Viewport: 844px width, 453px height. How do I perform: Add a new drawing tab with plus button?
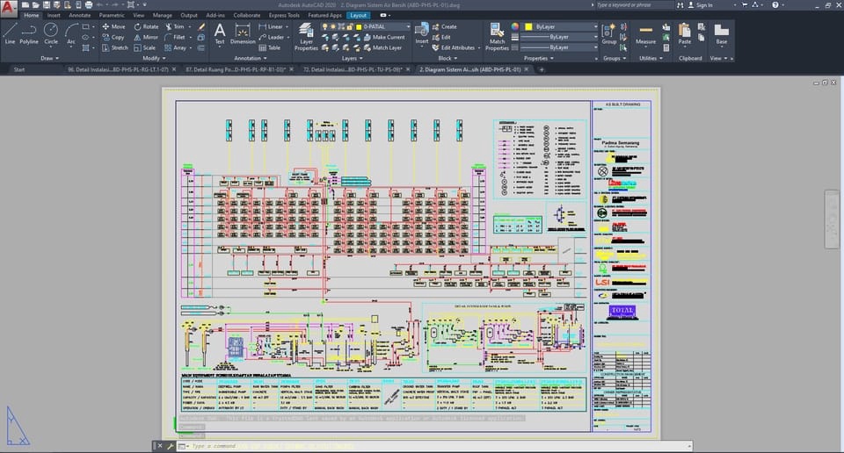pos(542,69)
